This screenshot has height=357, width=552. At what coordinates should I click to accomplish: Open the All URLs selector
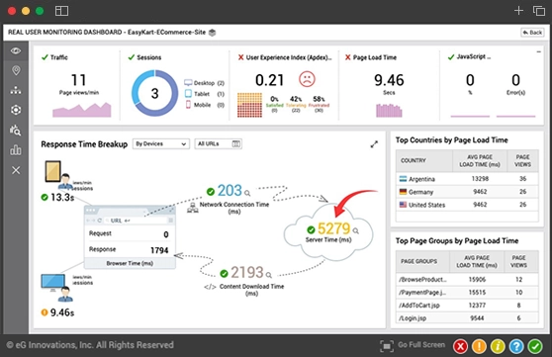[x=219, y=144]
